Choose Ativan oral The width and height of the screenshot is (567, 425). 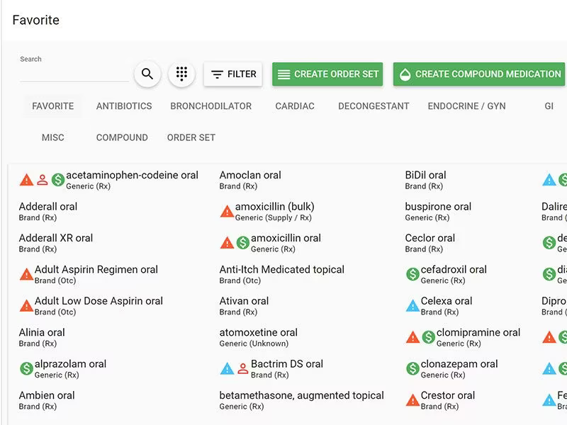pos(244,306)
